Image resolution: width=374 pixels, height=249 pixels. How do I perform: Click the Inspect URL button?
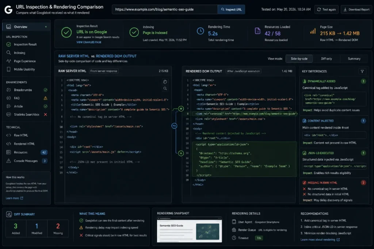(231, 9)
